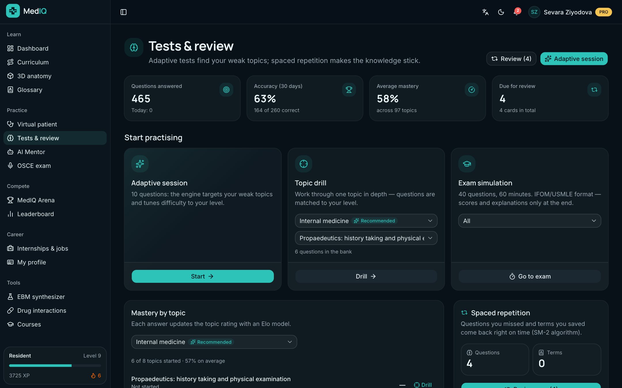Open the Glossary page
This screenshot has width=622, height=388.
coord(55,90)
